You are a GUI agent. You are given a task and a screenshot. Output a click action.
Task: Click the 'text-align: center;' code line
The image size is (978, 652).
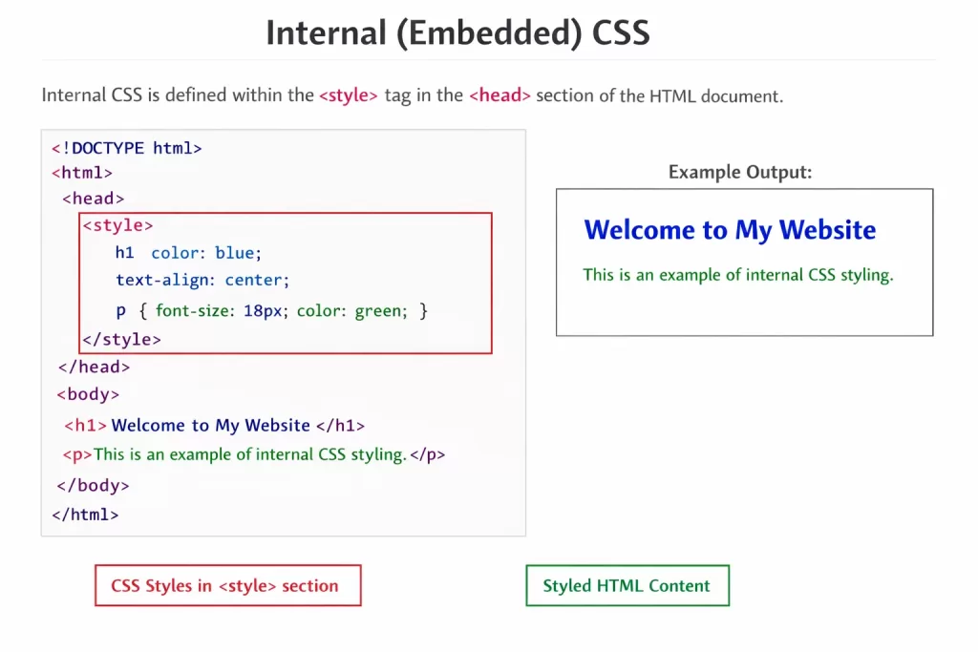point(202,281)
